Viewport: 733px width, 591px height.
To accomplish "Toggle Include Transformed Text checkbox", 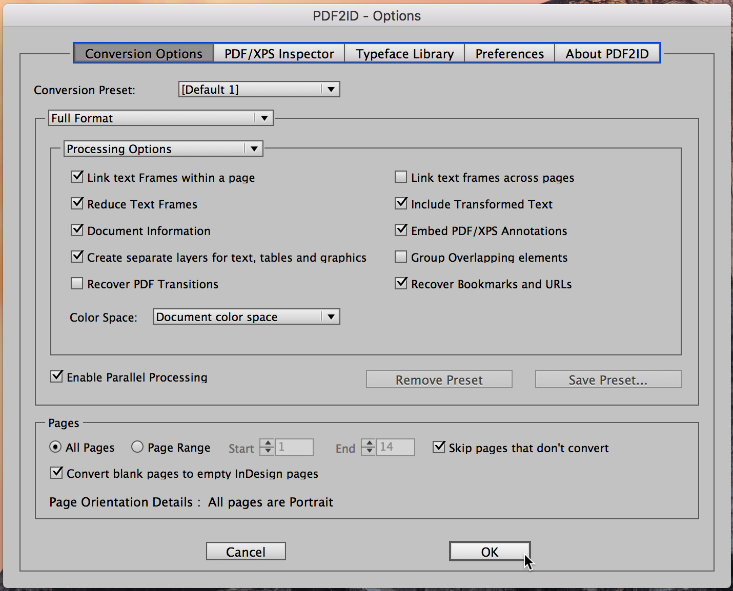I will click(x=401, y=203).
